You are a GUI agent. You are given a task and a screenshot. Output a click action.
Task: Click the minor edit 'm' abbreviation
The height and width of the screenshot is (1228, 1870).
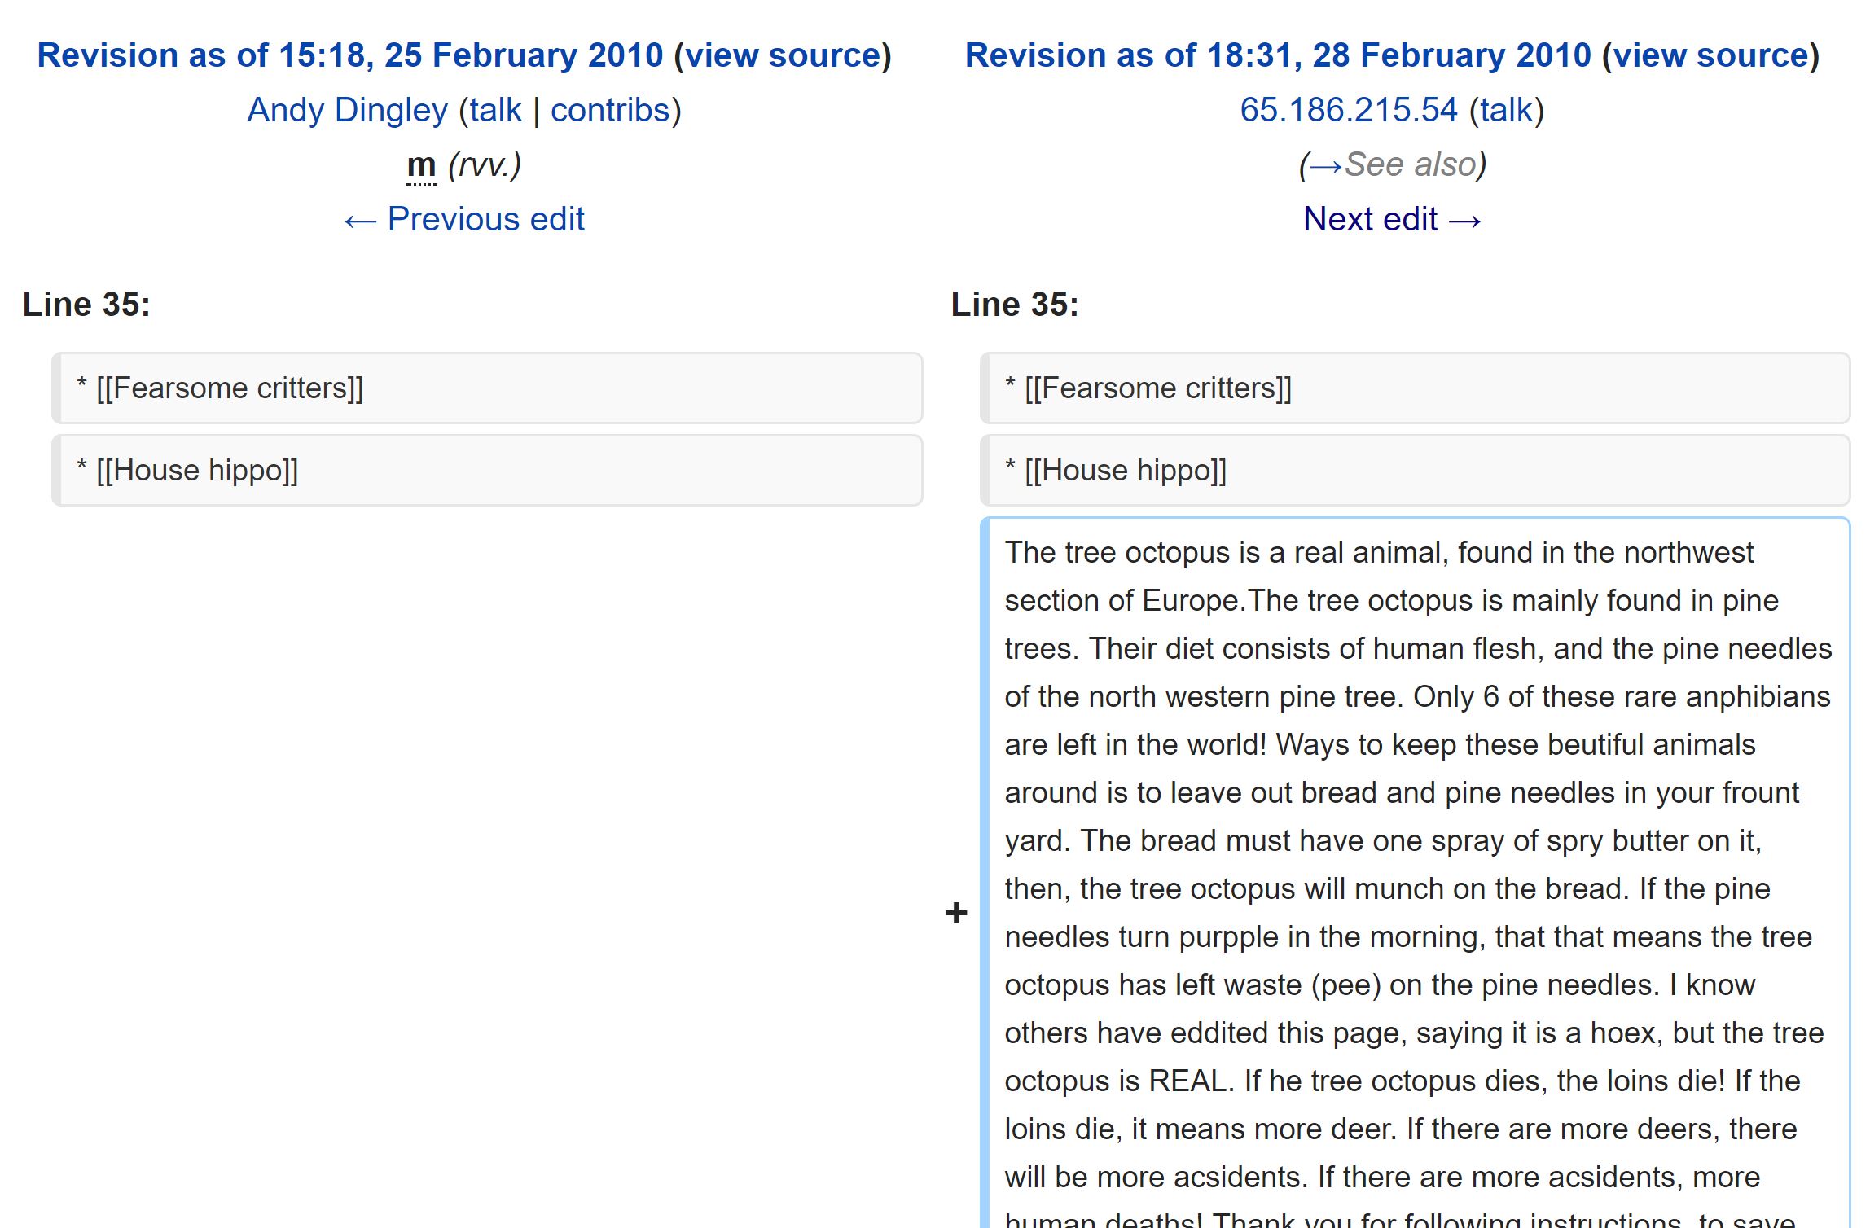[x=421, y=165]
